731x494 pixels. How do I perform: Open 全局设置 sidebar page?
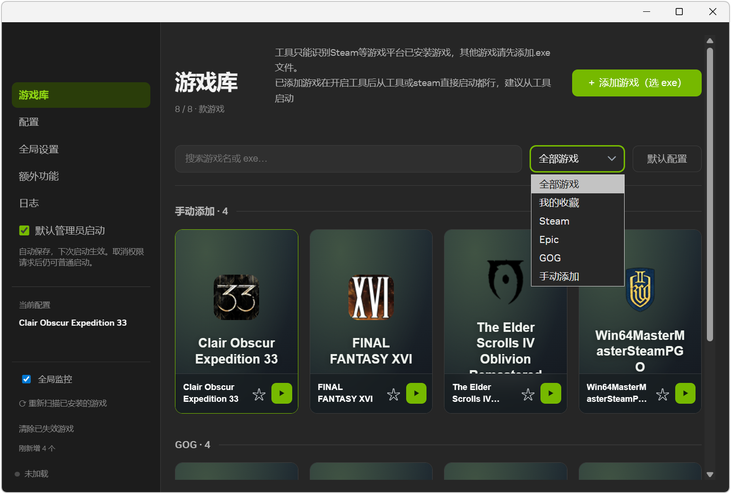[81, 149]
